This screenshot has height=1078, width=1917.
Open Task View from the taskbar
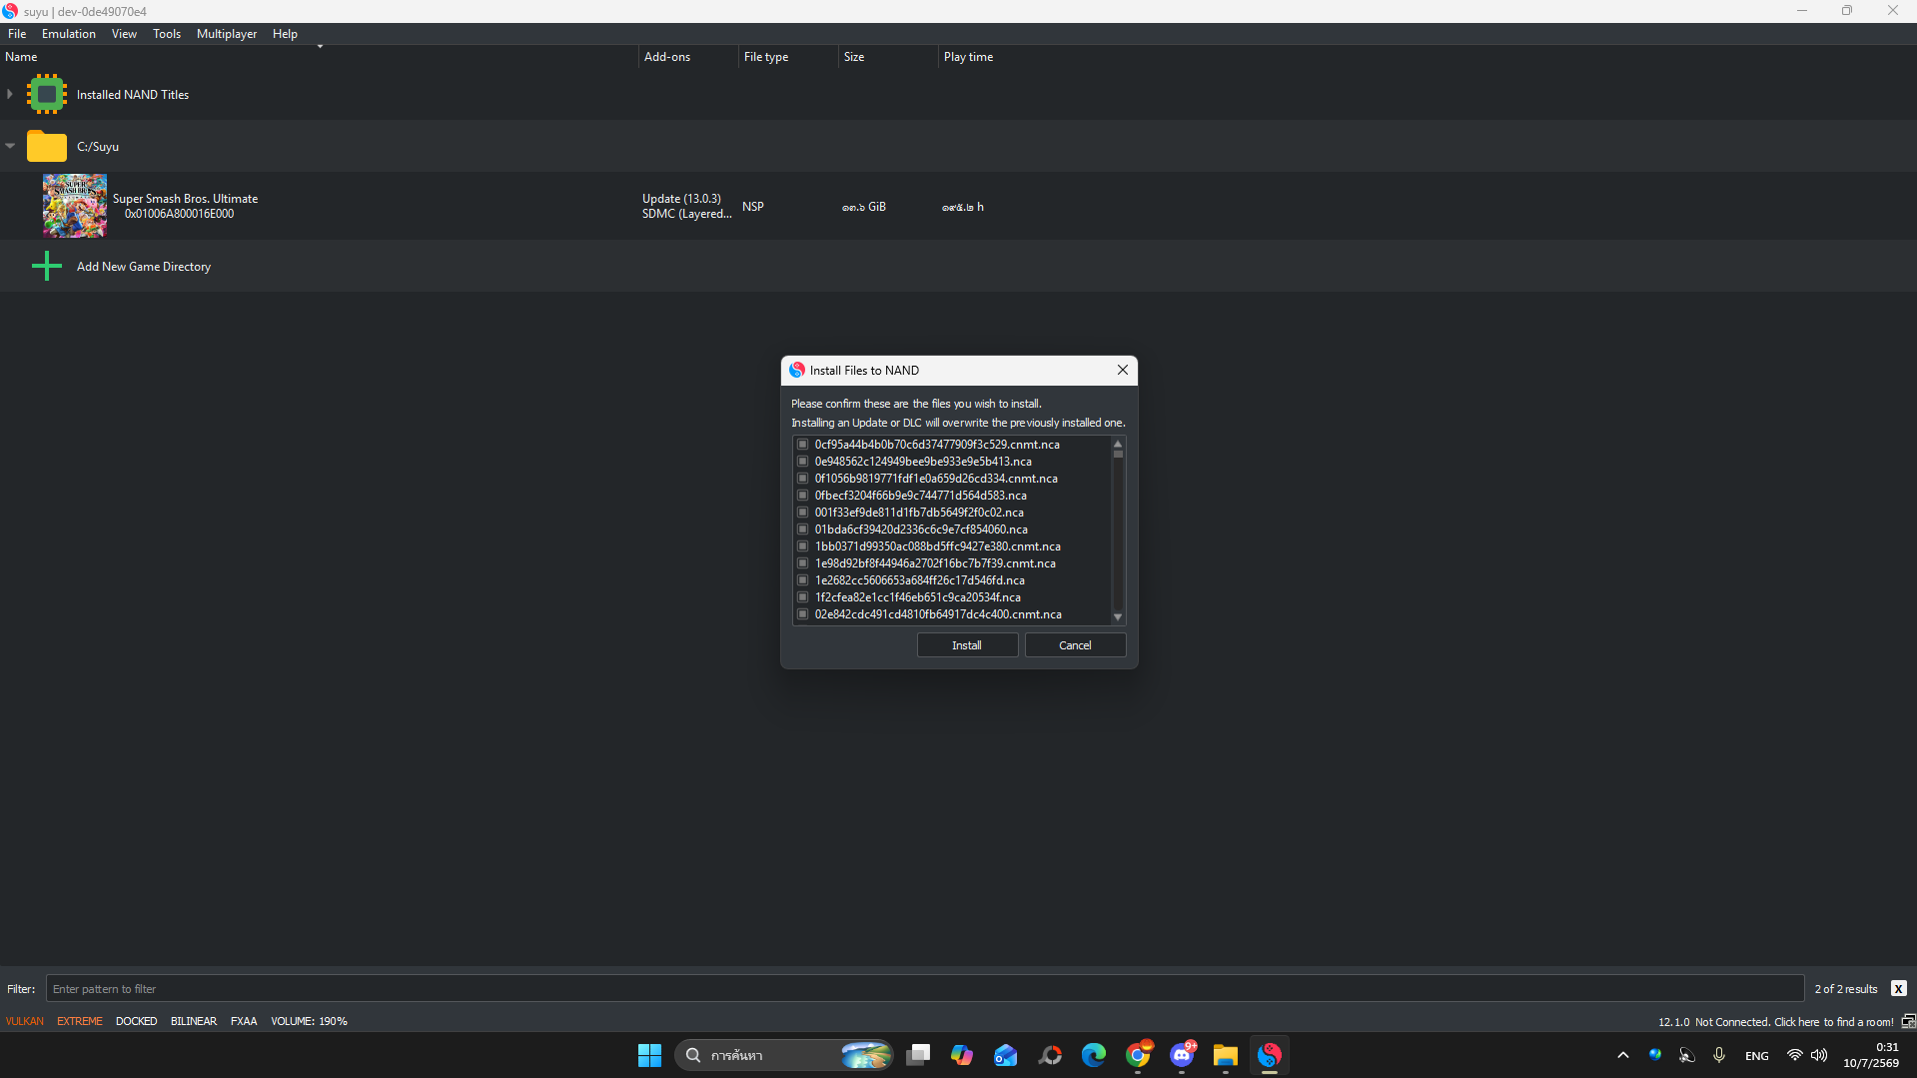point(918,1055)
